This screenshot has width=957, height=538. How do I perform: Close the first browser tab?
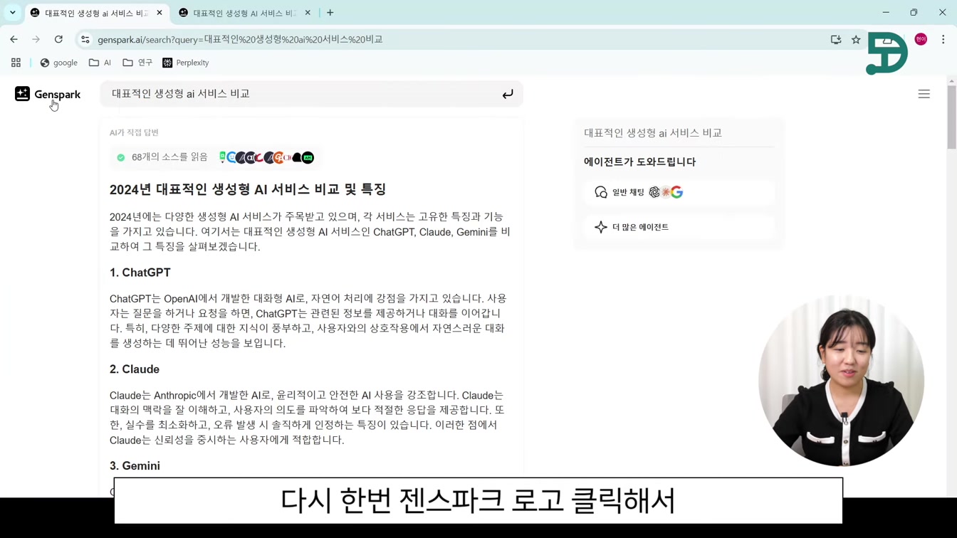tap(159, 13)
